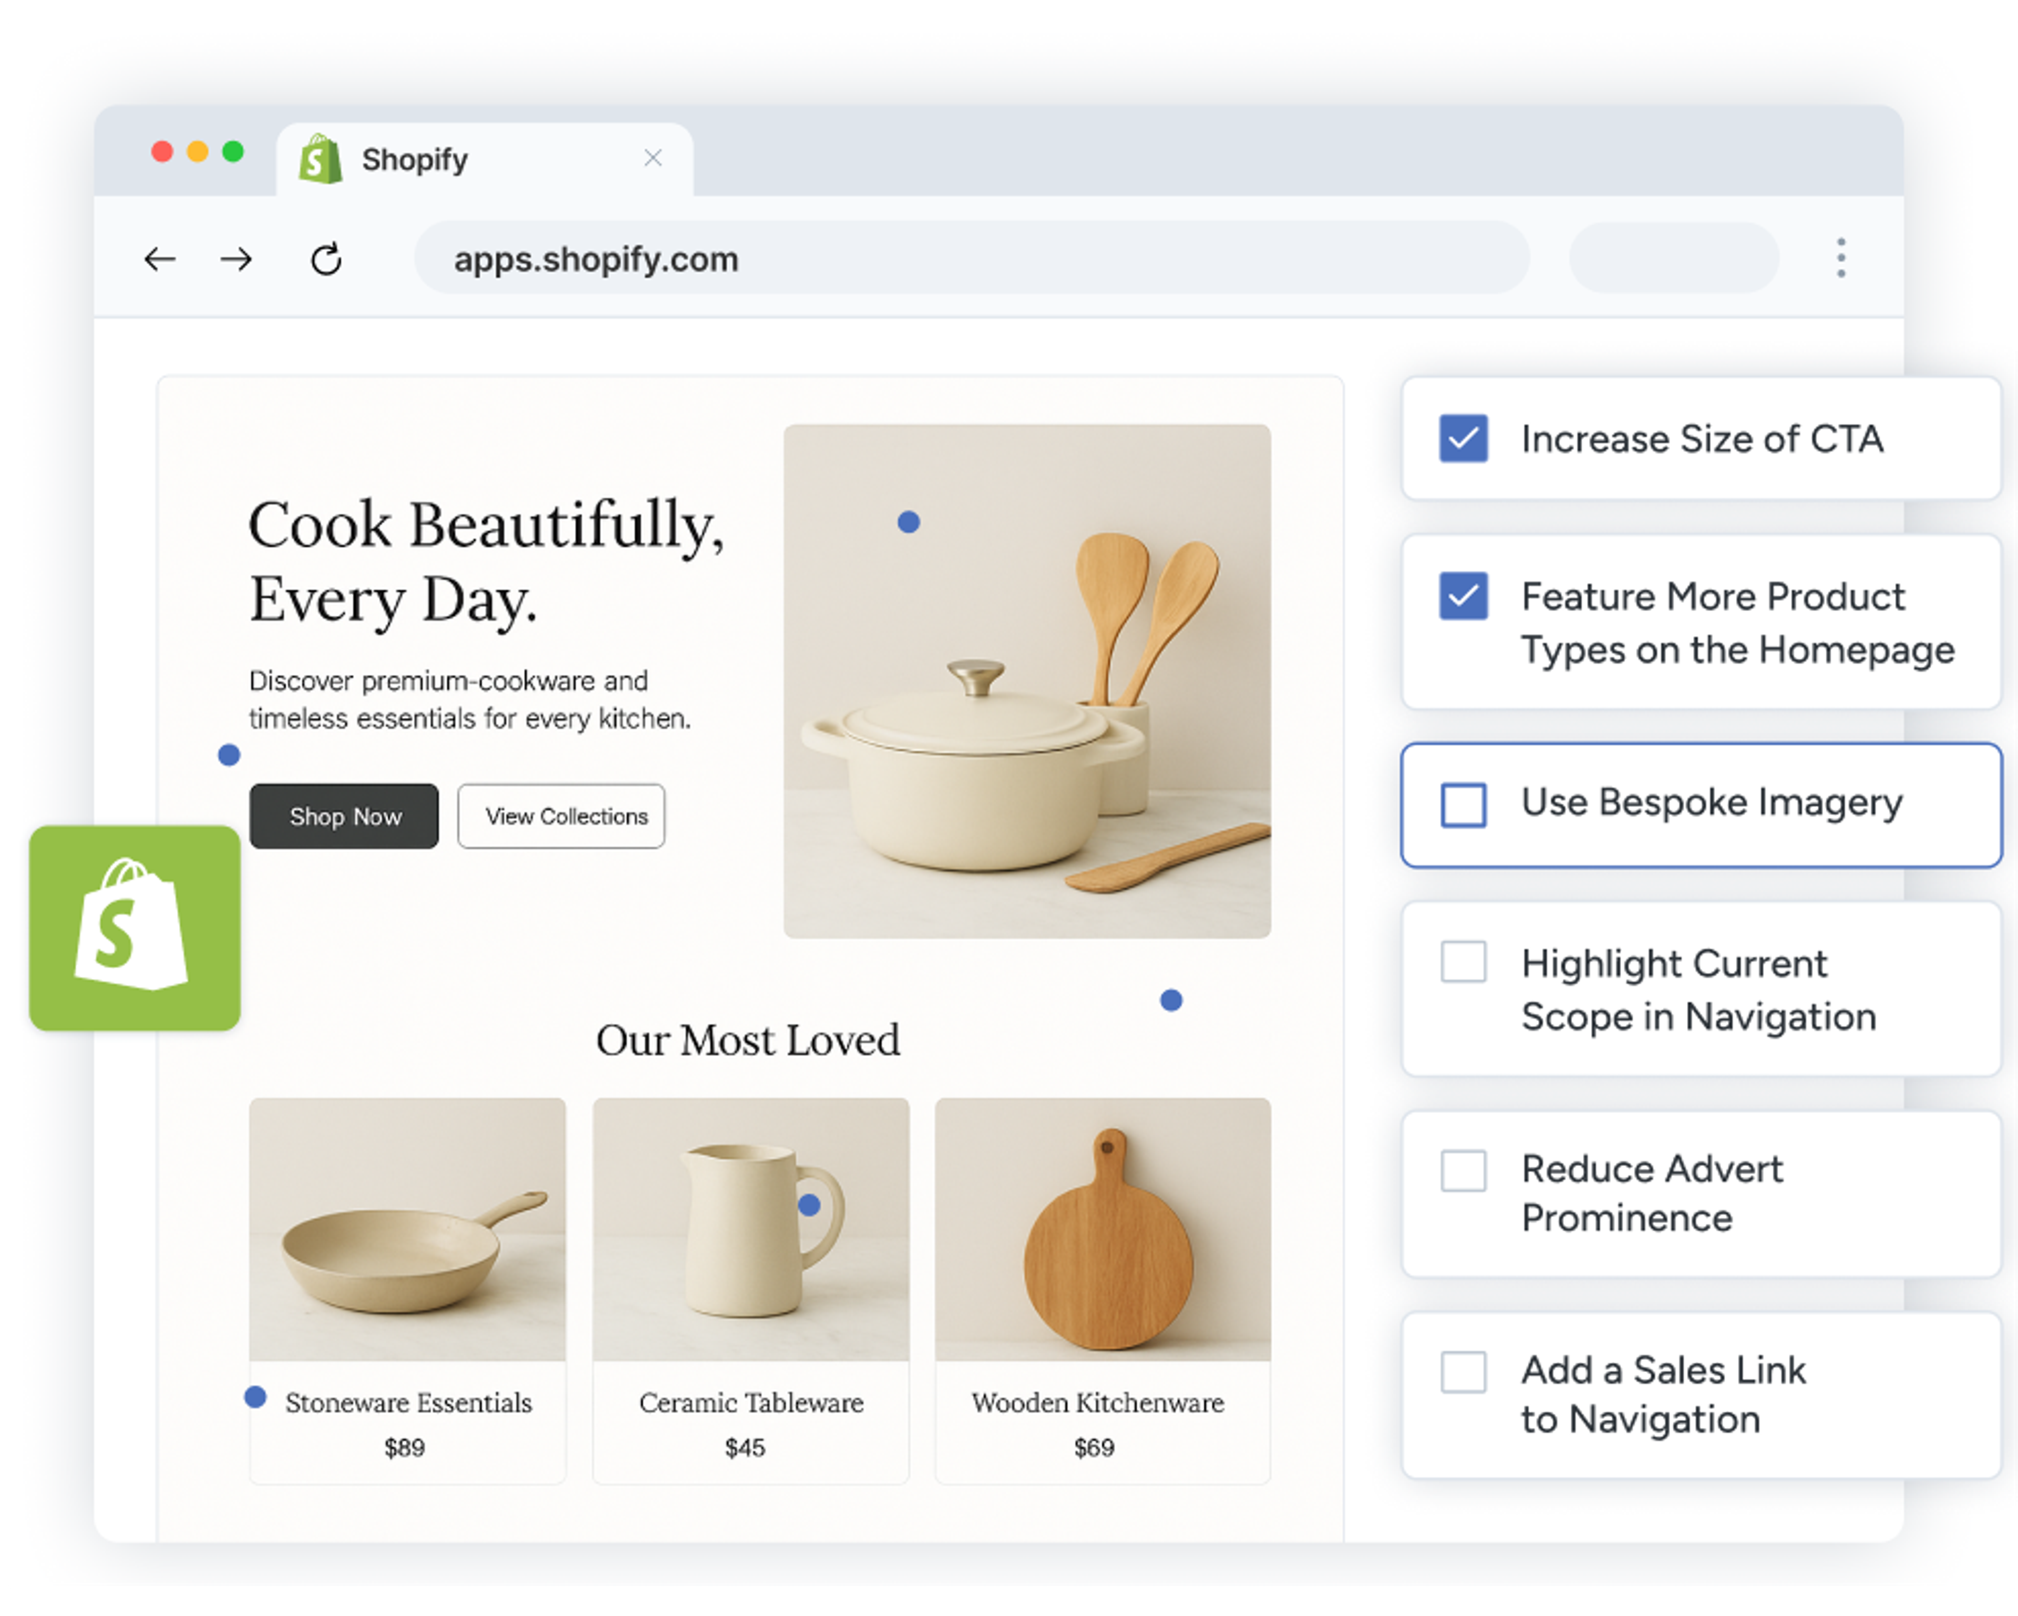2018x1616 pixels.
Task: Click the empty pill field beside the address bar
Action: (x=1674, y=259)
